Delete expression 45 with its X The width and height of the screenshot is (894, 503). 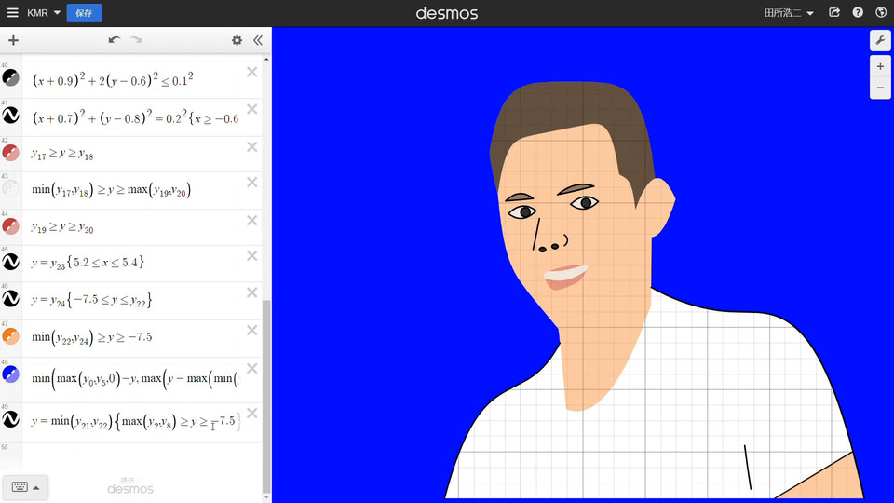click(251, 256)
